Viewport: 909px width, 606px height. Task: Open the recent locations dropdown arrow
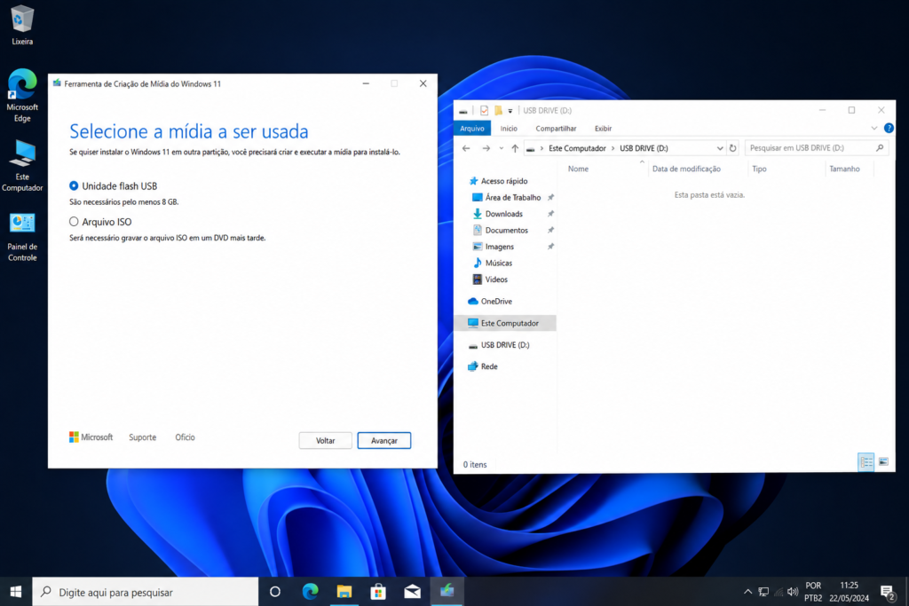[502, 148]
